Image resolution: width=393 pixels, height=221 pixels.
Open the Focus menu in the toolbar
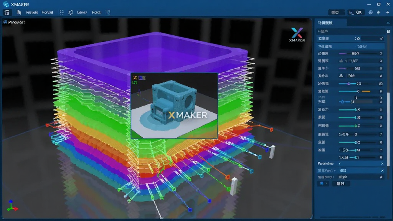click(96, 12)
